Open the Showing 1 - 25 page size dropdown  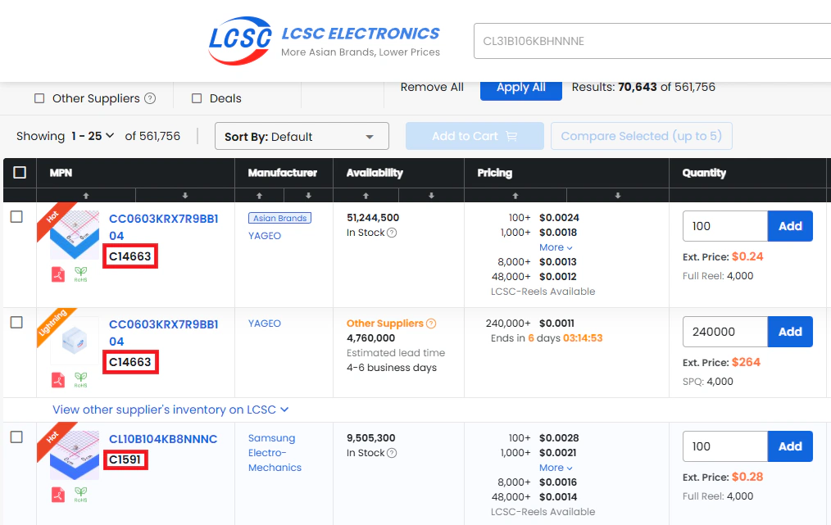coord(93,136)
